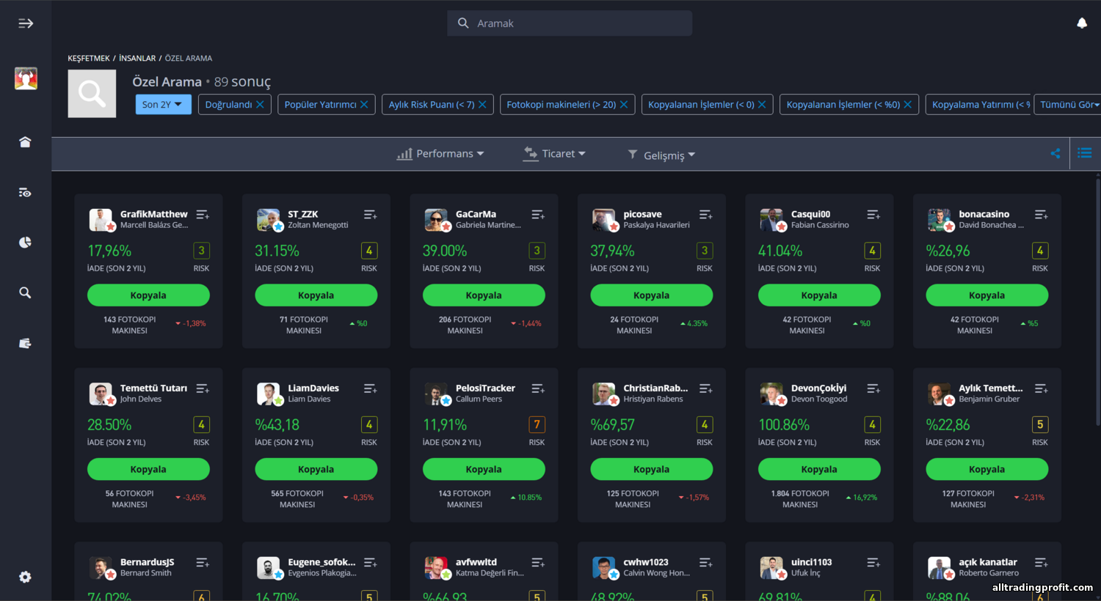The width and height of the screenshot is (1101, 601).
Task: Expand the sidebar with the arrow menu icon
Action: (x=26, y=23)
